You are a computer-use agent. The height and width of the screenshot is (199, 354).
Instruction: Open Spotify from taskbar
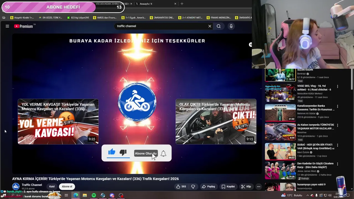pyautogui.click(x=94, y=195)
